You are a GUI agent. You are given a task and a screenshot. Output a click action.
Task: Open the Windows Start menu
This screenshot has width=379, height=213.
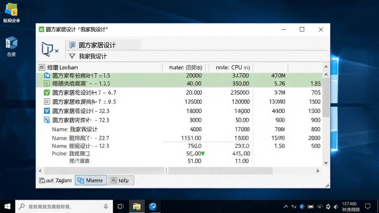click(7, 206)
